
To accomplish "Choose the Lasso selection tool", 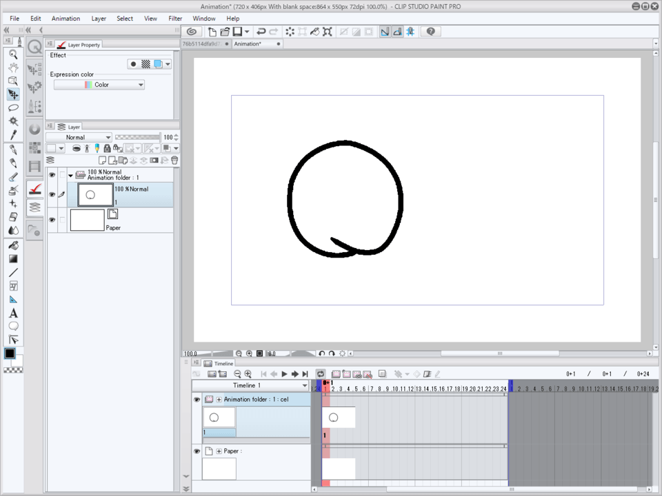I will 13,107.
